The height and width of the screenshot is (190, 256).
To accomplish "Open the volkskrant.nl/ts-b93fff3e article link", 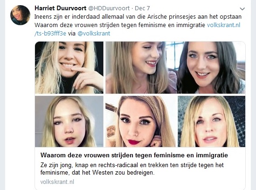I will click(x=137, y=29).
